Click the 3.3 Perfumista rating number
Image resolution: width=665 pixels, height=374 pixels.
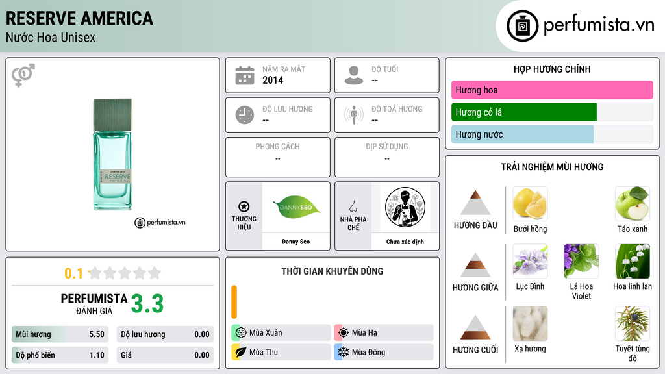coord(147,304)
